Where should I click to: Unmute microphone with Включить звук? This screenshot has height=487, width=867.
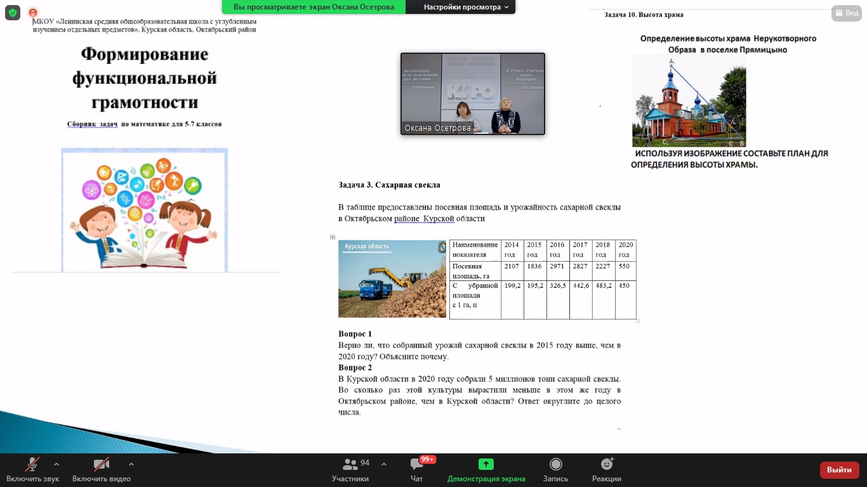(33, 471)
